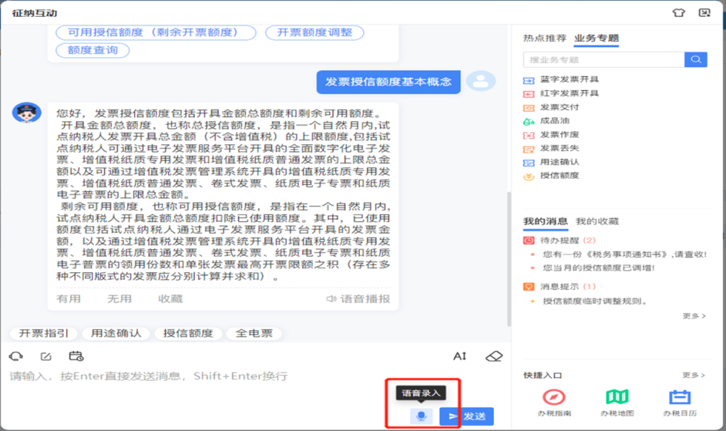Click 更多 under message list
The height and width of the screenshot is (431, 726).
tap(694, 316)
